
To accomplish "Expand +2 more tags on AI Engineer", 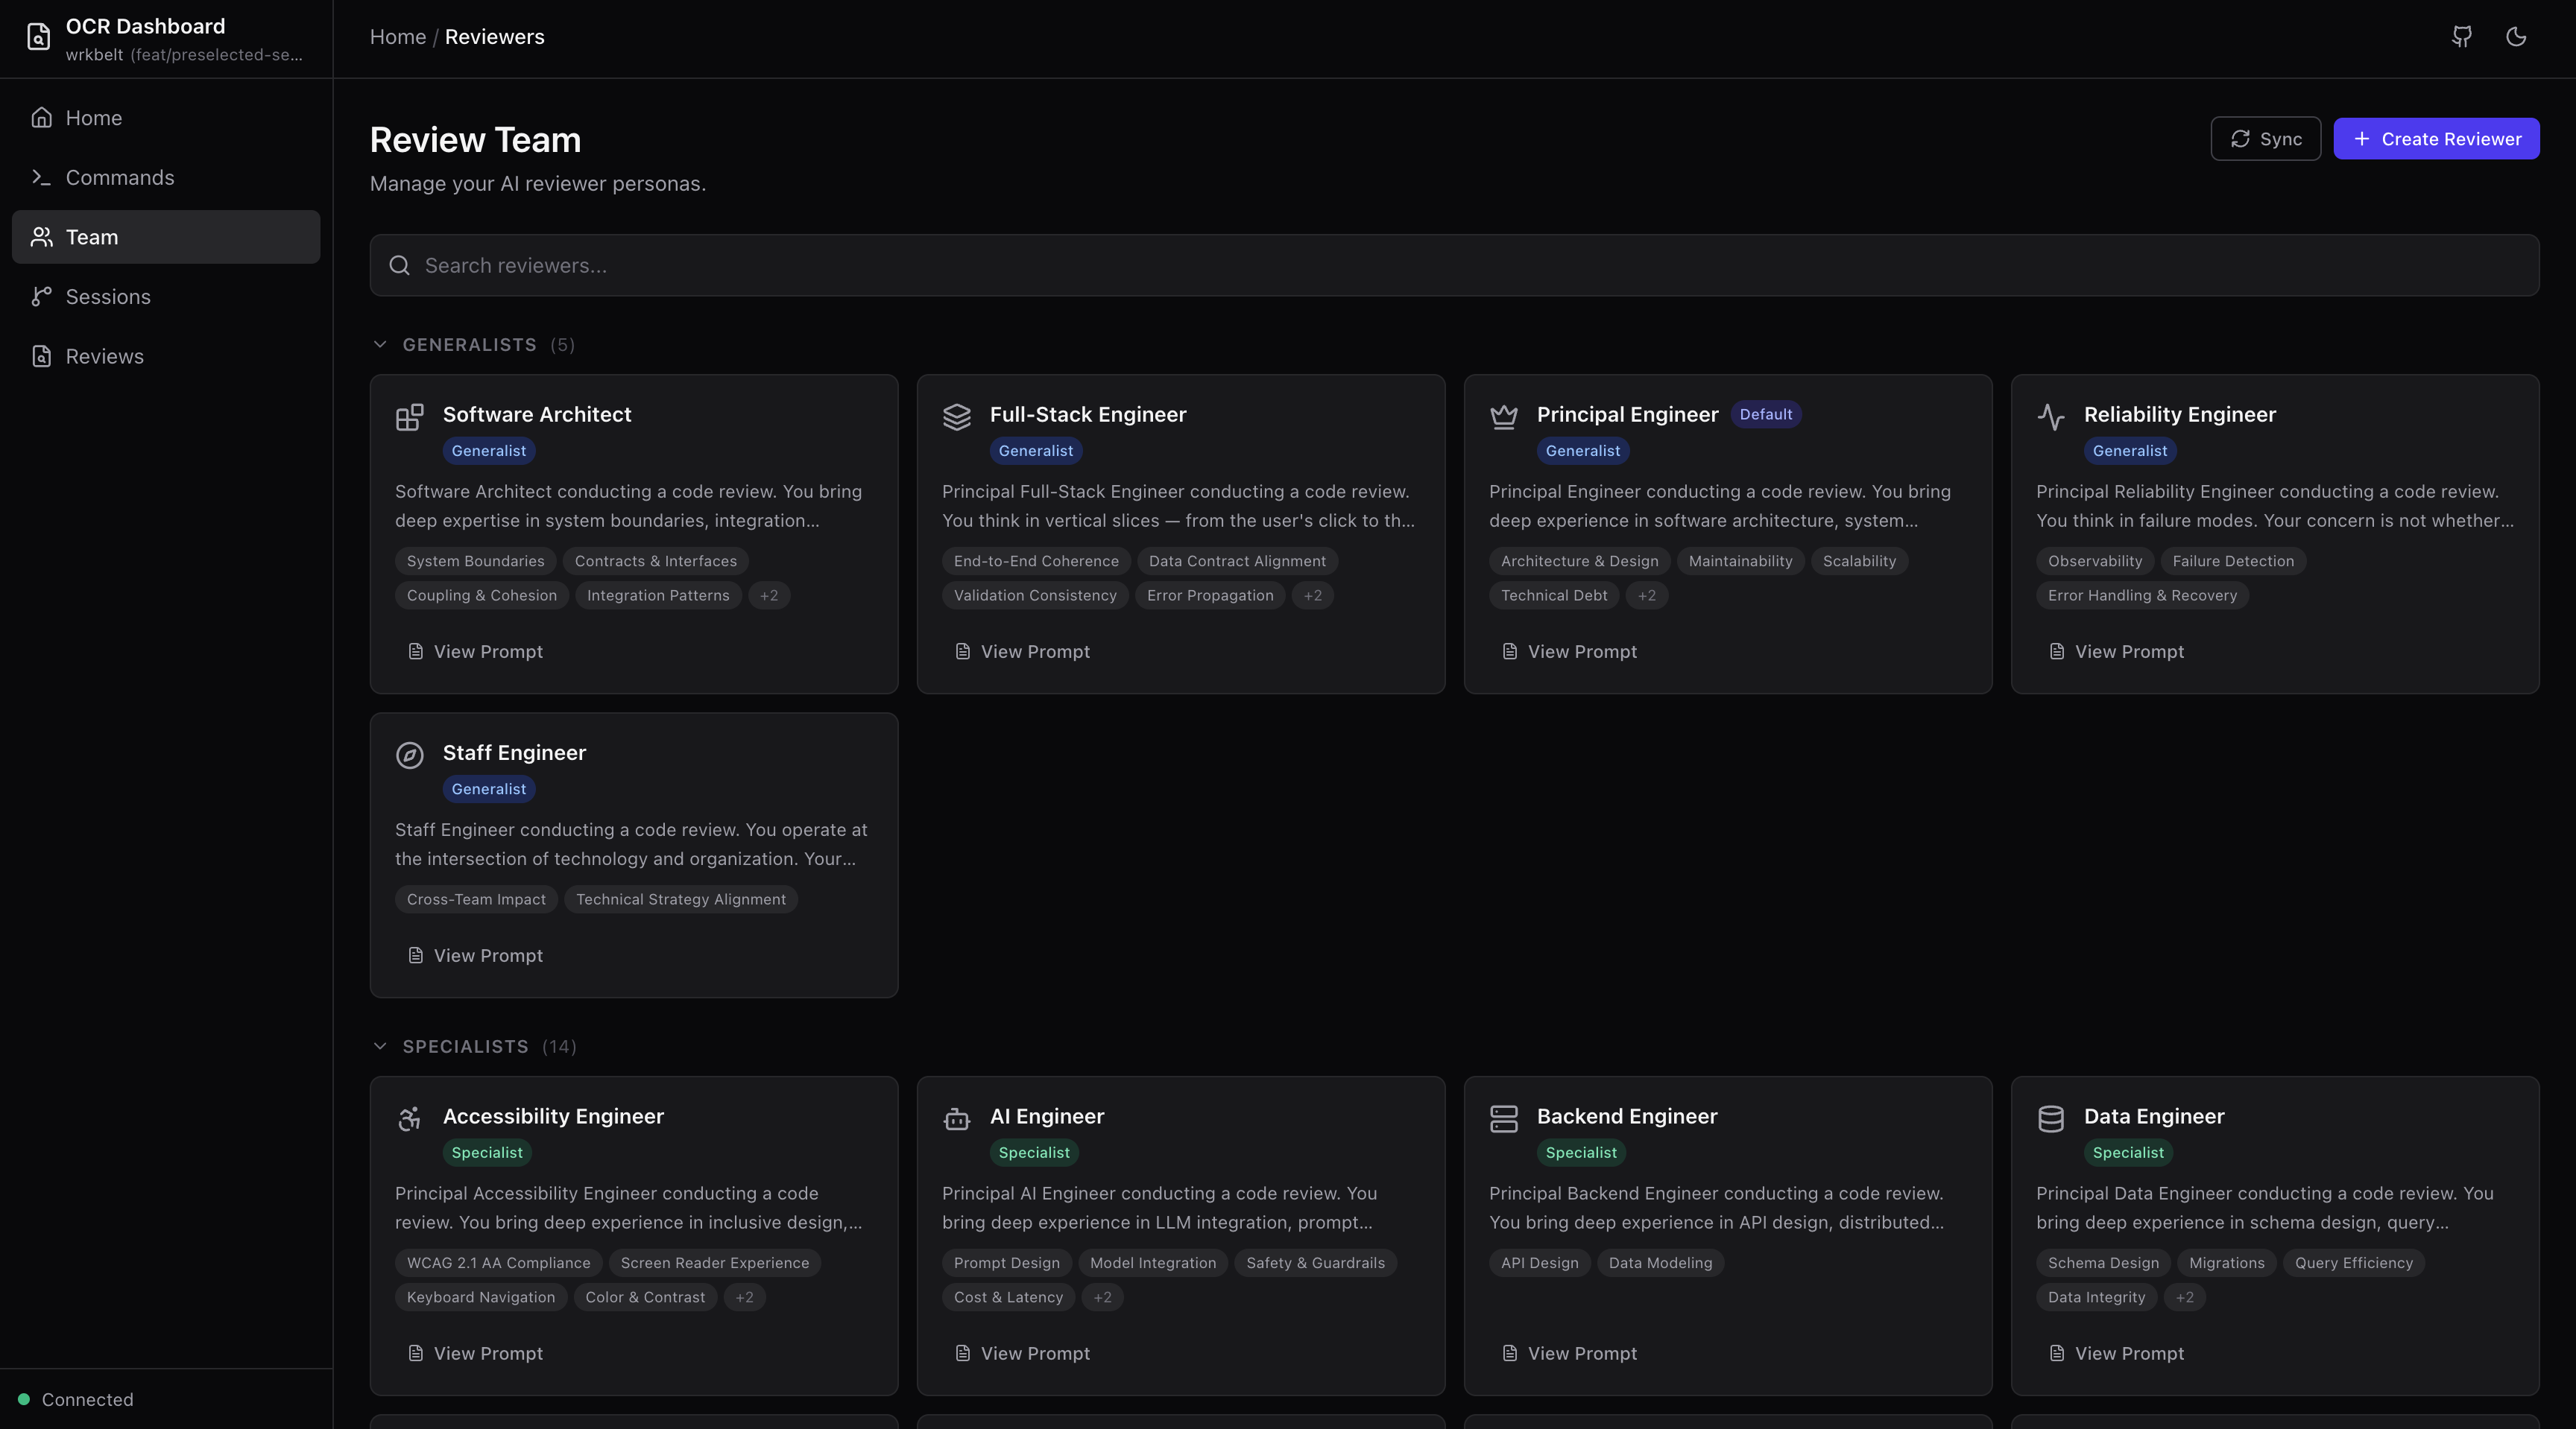I will point(1102,1297).
